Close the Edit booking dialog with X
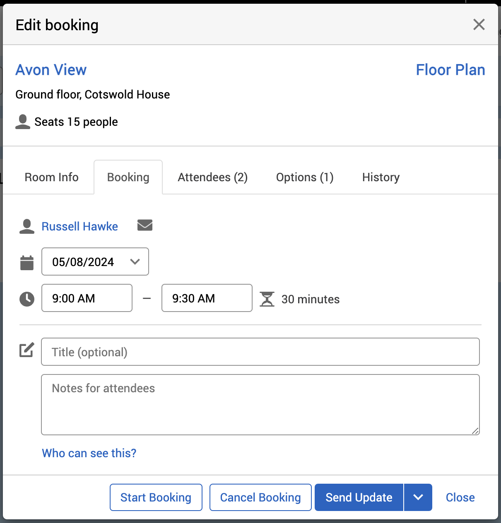The width and height of the screenshot is (501, 523). coord(479,25)
